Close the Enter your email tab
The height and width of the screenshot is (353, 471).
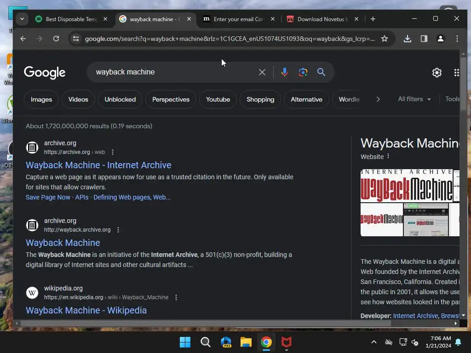[272, 19]
